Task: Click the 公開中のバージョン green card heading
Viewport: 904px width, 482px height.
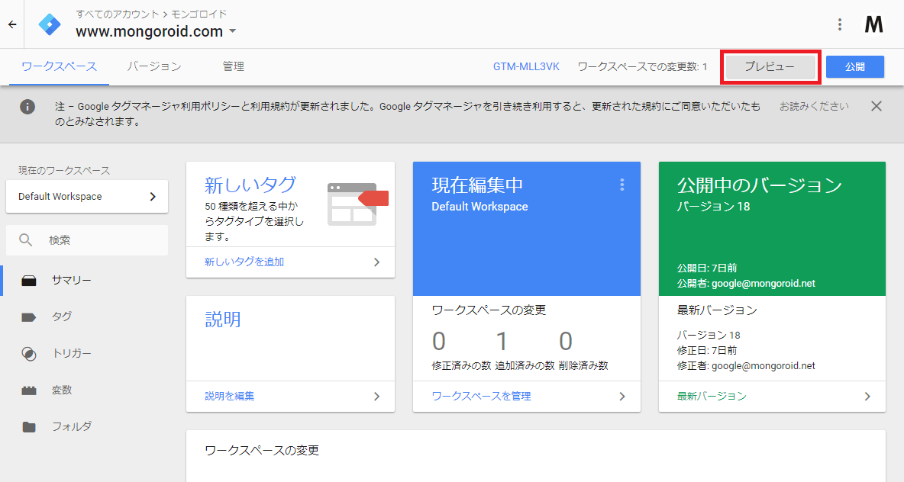Action: (x=759, y=185)
